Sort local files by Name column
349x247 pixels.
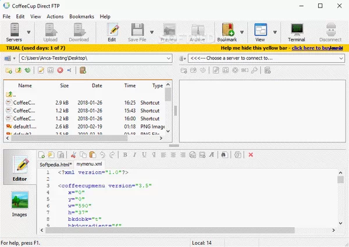tap(25, 85)
